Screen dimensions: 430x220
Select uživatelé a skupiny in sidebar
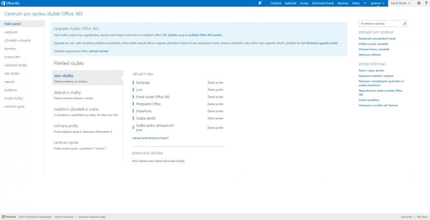(18, 40)
